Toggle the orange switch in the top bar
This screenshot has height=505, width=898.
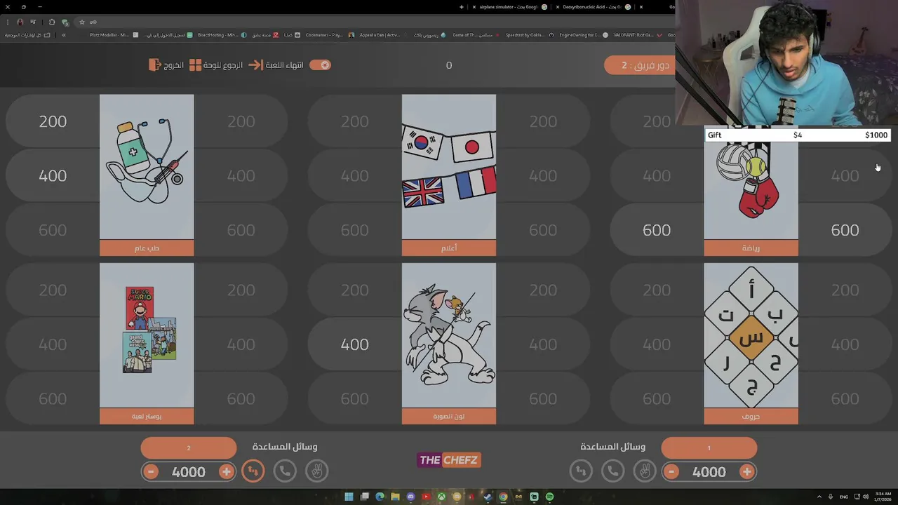[x=320, y=65]
